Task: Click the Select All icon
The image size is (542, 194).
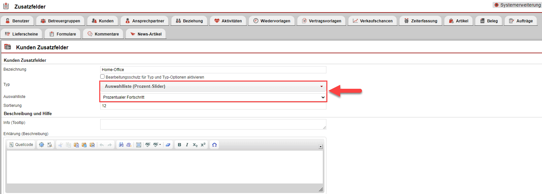Action: pyautogui.click(x=139, y=145)
